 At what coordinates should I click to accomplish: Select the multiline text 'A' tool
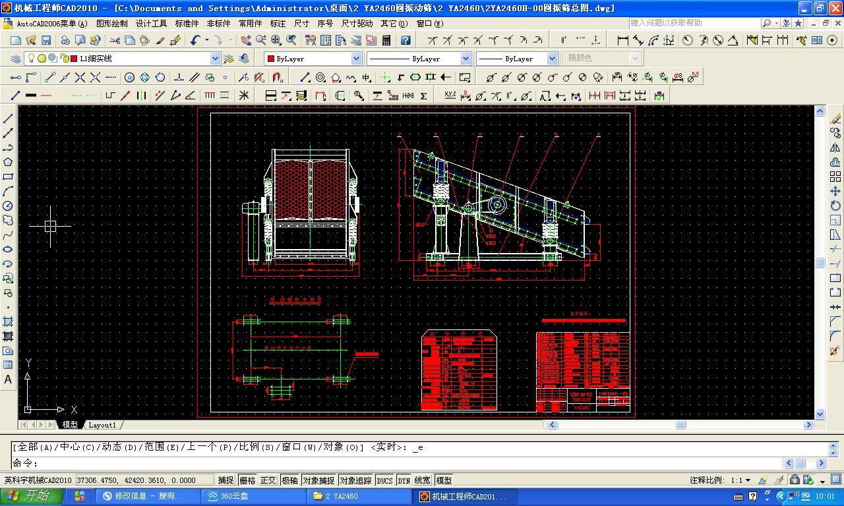[x=8, y=379]
